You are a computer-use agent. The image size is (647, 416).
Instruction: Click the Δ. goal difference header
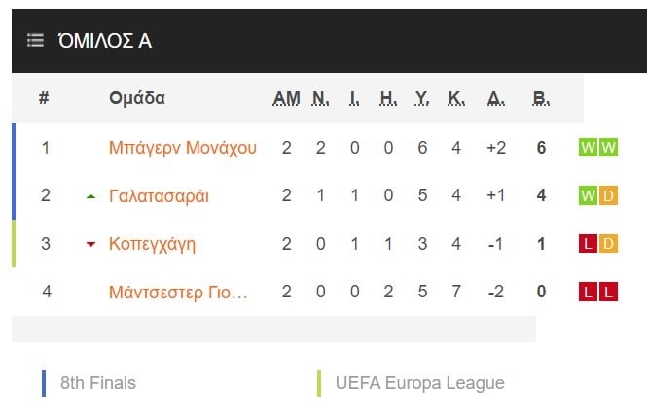coord(496,98)
